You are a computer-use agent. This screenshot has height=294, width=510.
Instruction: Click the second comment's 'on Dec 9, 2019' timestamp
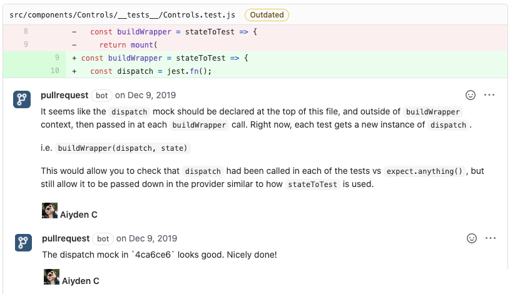[146, 238]
